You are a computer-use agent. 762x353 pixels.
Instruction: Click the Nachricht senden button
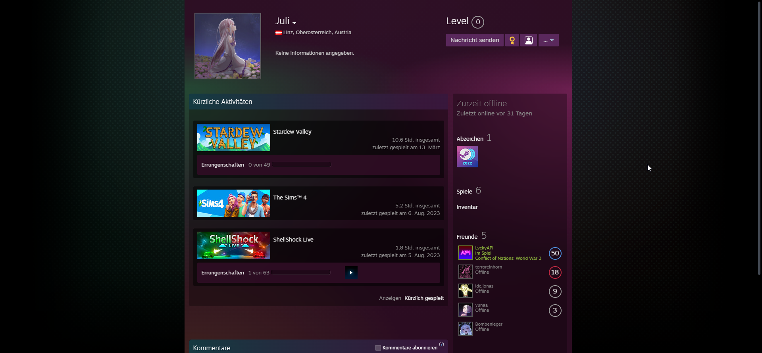(474, 40)
